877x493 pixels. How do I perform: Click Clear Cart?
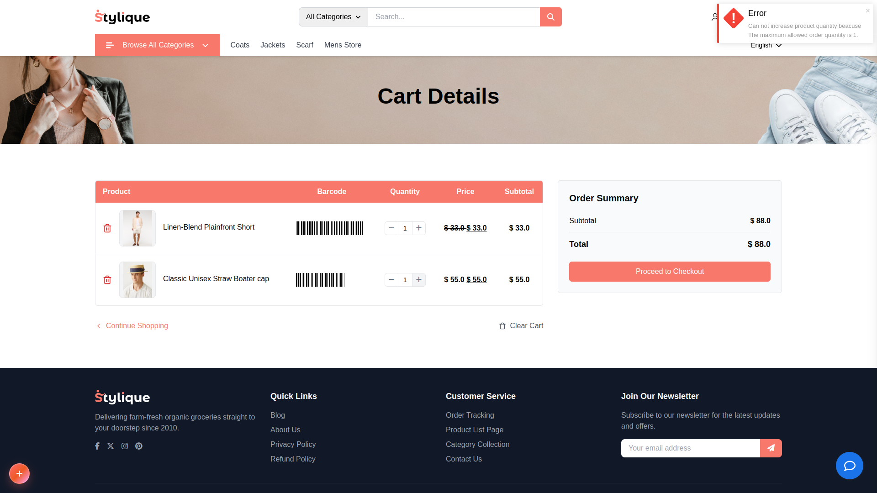click(x=521, y=326)
